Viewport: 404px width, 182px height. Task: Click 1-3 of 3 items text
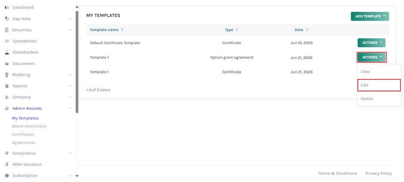click(98, 90)
